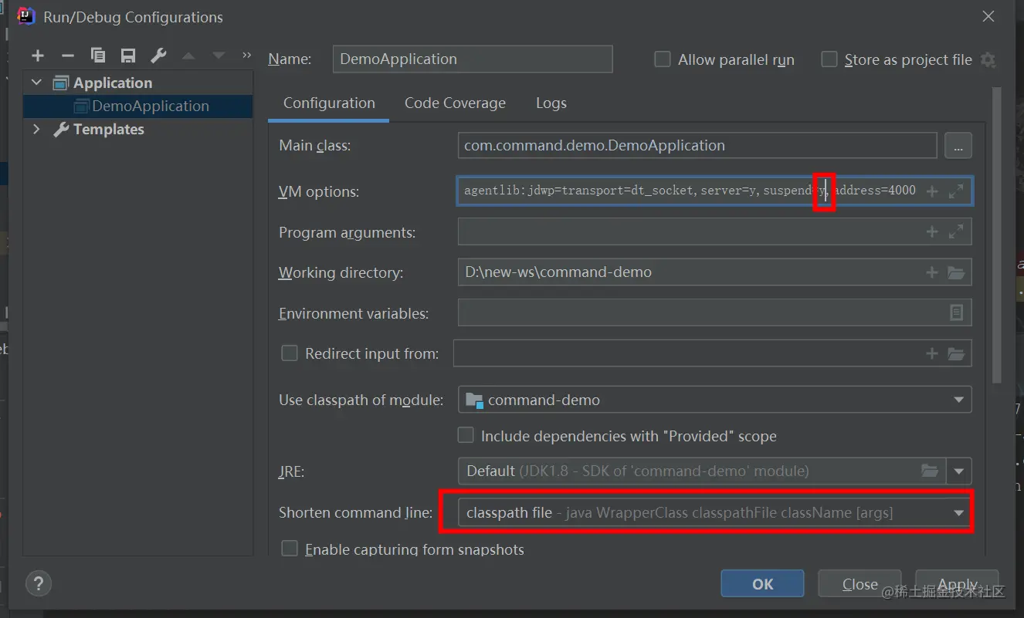Collapse the Application tree node
This screenshot has width=1024, height=618.
coord(36,83)
